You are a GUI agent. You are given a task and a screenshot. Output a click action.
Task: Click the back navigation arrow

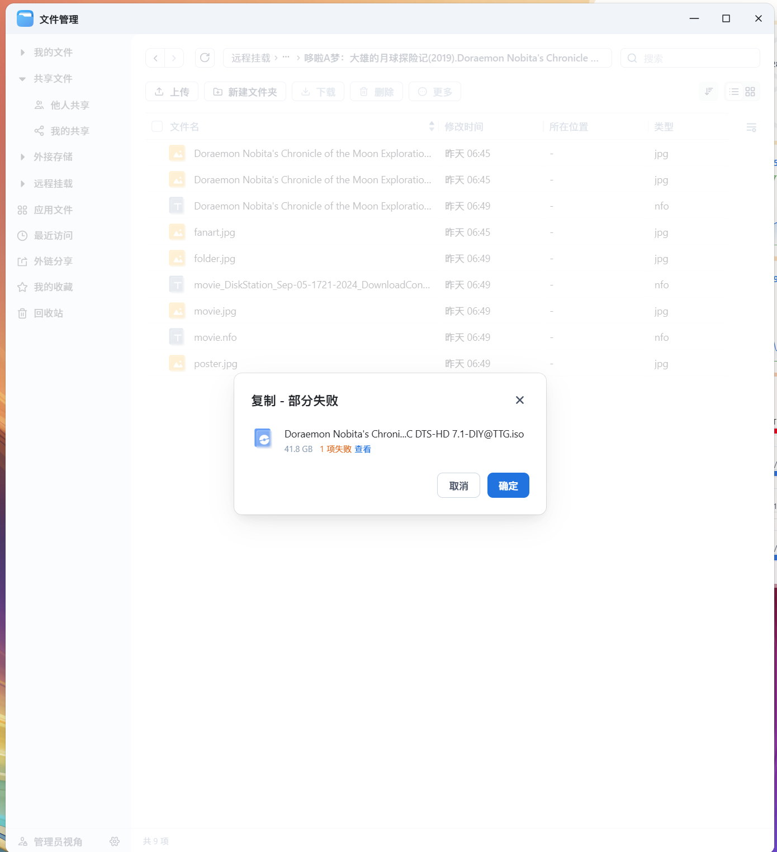pos(155,58)
